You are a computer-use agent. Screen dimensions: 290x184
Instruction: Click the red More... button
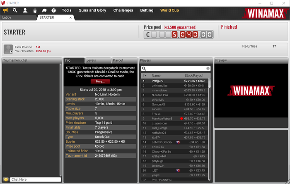coord(100,81)
